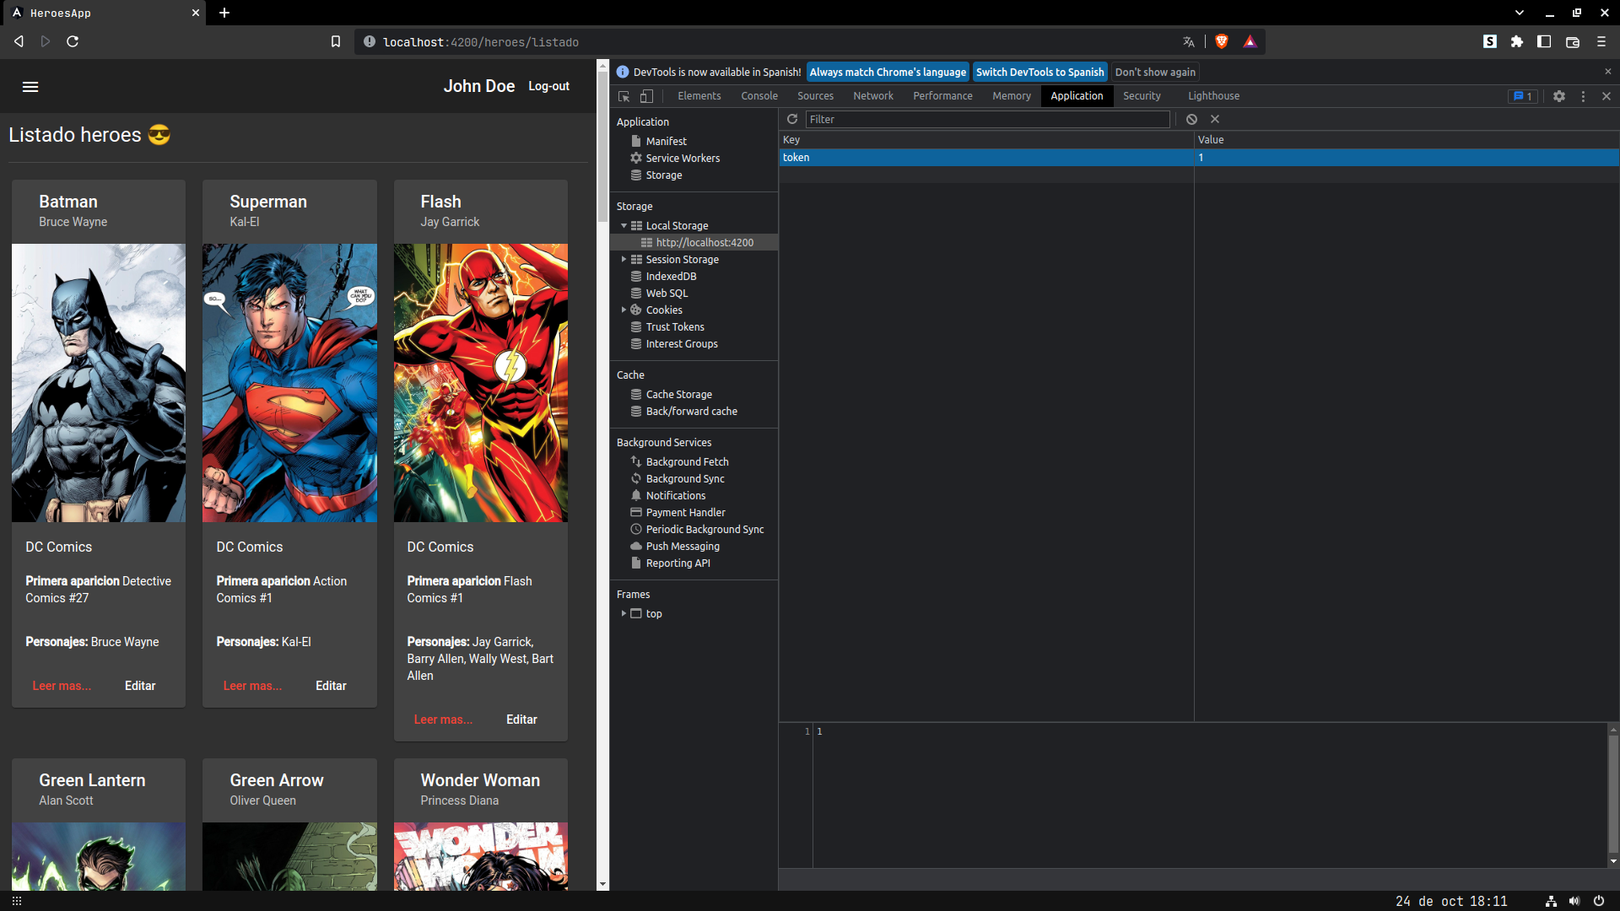Collapse the Local Storage tree node

pyautogui.click(x=624, y=225)
